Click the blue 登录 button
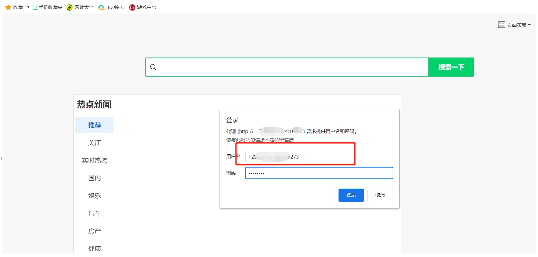Screen dimensions: 538x257 (x=351, y=195)
